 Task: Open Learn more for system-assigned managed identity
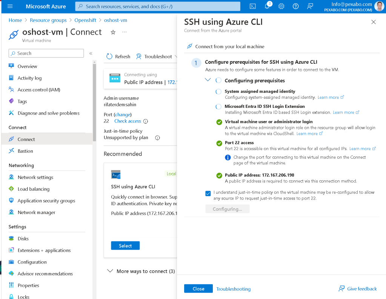(331, 97)
